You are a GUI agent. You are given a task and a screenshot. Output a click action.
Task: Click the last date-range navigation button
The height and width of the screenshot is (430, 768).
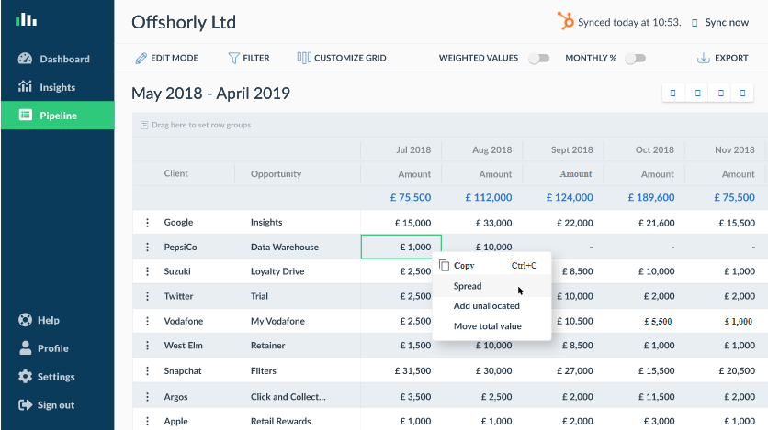coord(742,93)
